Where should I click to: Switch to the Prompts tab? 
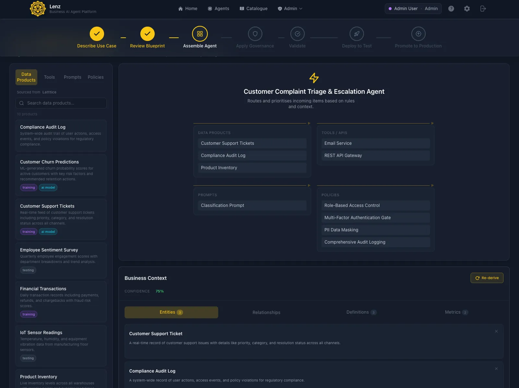point(73,77)
